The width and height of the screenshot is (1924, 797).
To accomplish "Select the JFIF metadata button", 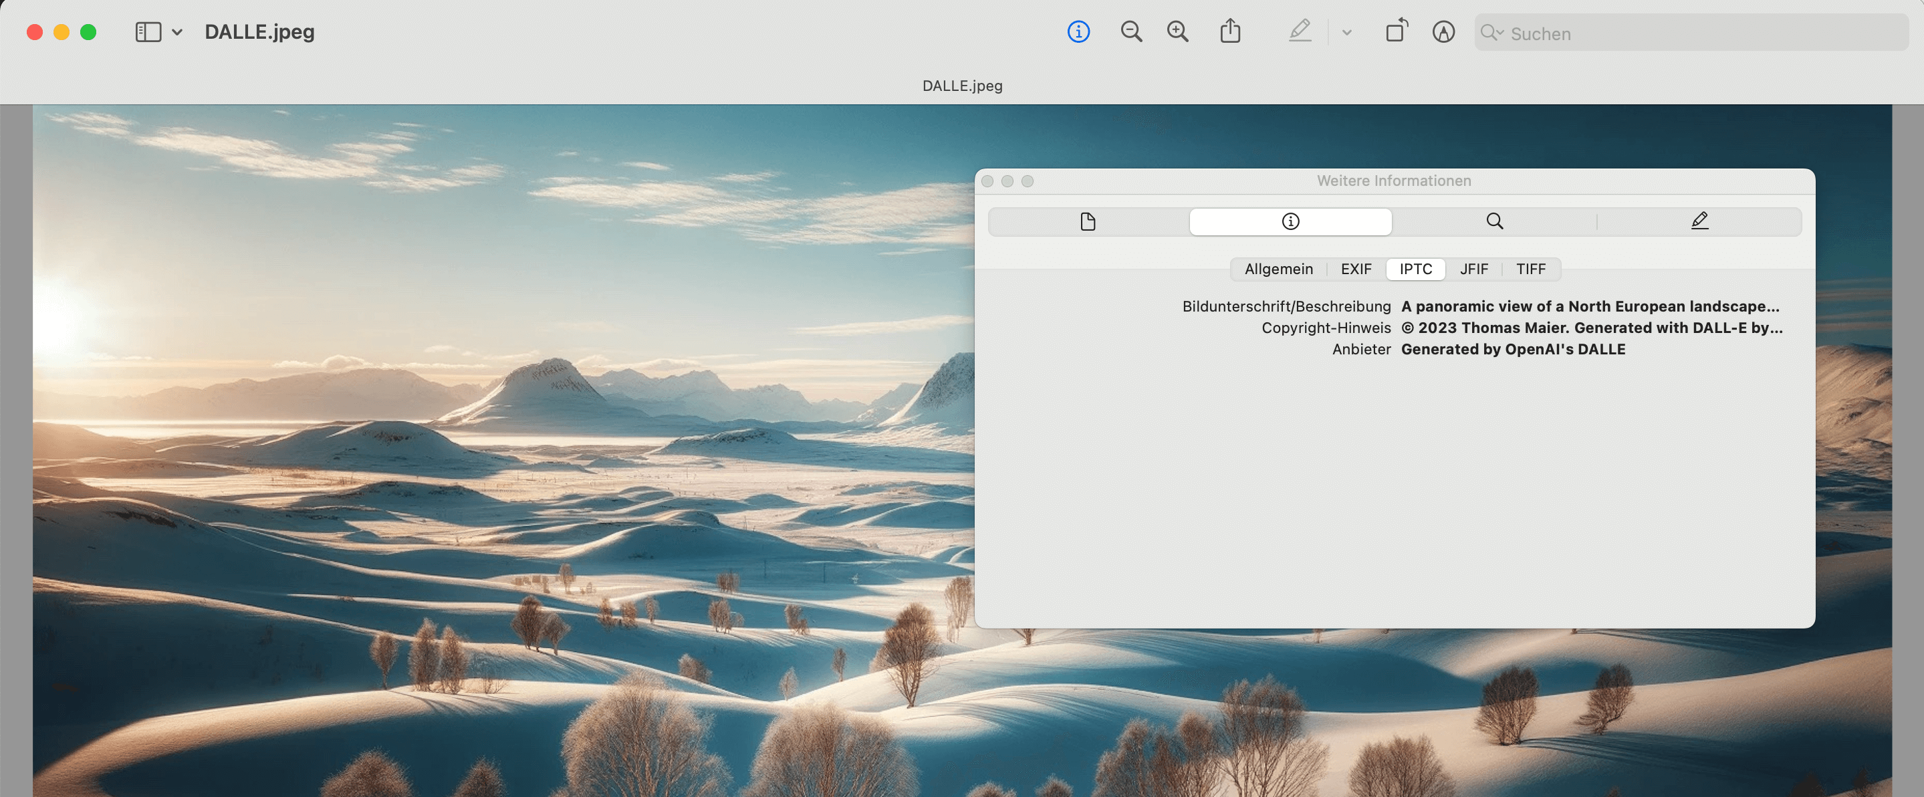I will tap(1473, 269).
